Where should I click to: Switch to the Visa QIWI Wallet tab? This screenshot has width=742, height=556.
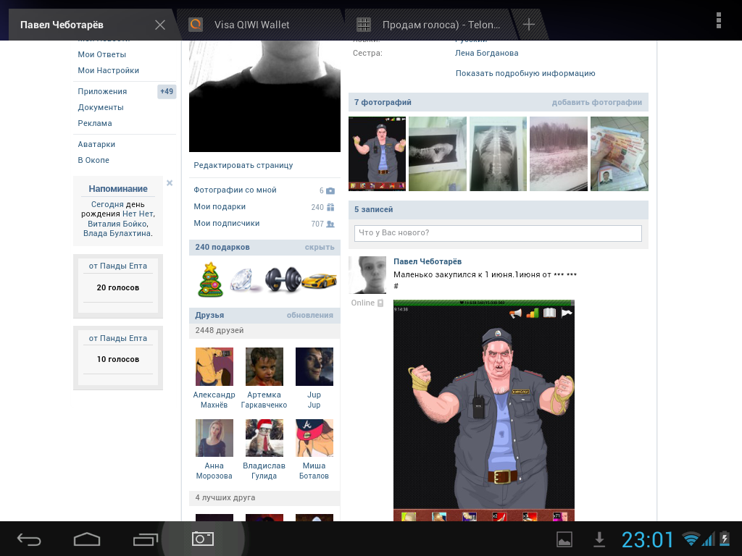pyautogui.click(x=259, y=25)
